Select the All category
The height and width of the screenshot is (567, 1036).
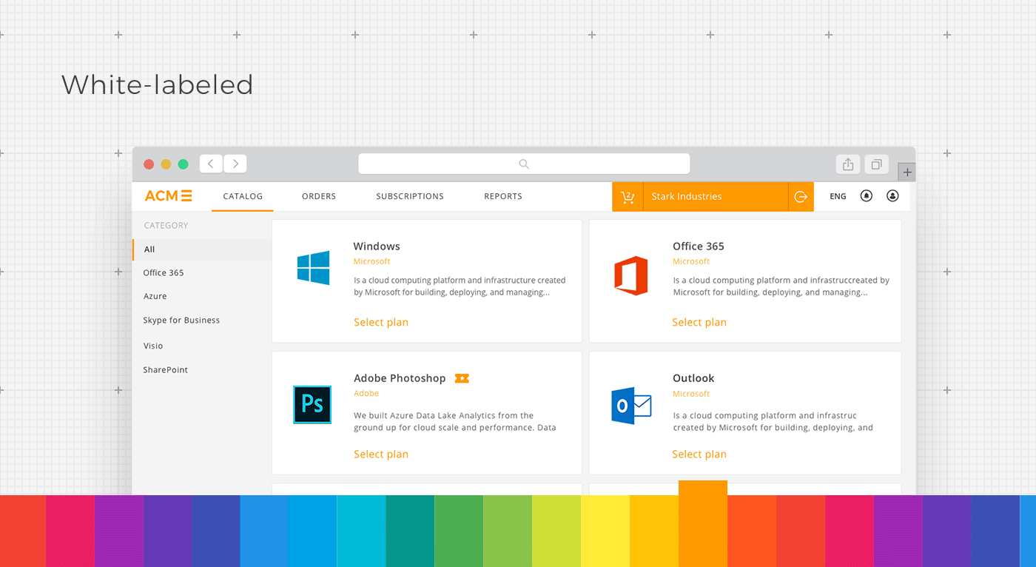tap(202, 249)
